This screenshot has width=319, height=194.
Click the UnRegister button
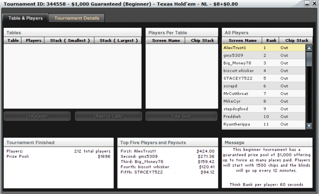[37, 116]
